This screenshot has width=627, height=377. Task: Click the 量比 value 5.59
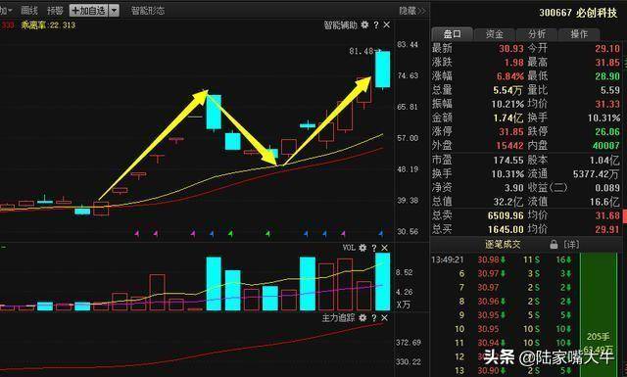610,90
